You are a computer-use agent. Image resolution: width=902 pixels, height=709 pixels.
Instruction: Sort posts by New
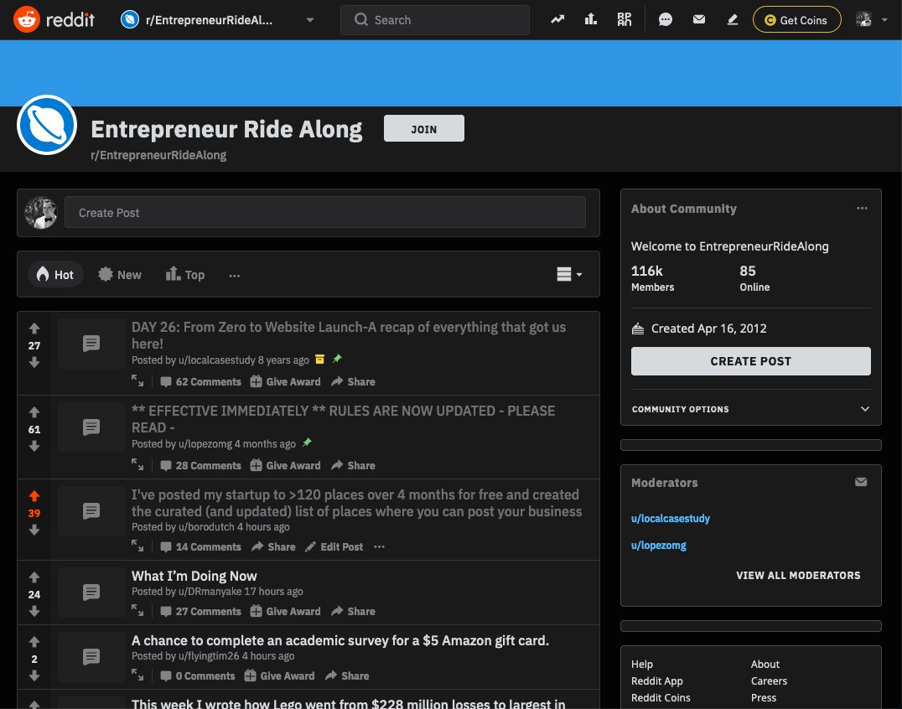pyautogui.click(x=120, y=274)
